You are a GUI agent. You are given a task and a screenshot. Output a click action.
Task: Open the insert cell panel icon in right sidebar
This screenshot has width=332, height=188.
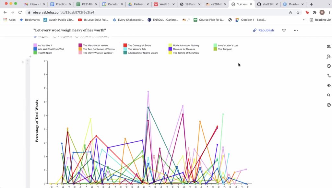click(329, 47)
